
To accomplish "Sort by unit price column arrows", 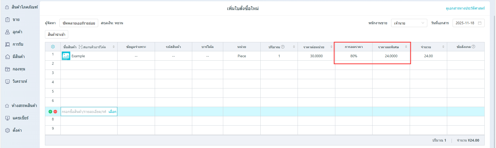I will coord(331,47).
